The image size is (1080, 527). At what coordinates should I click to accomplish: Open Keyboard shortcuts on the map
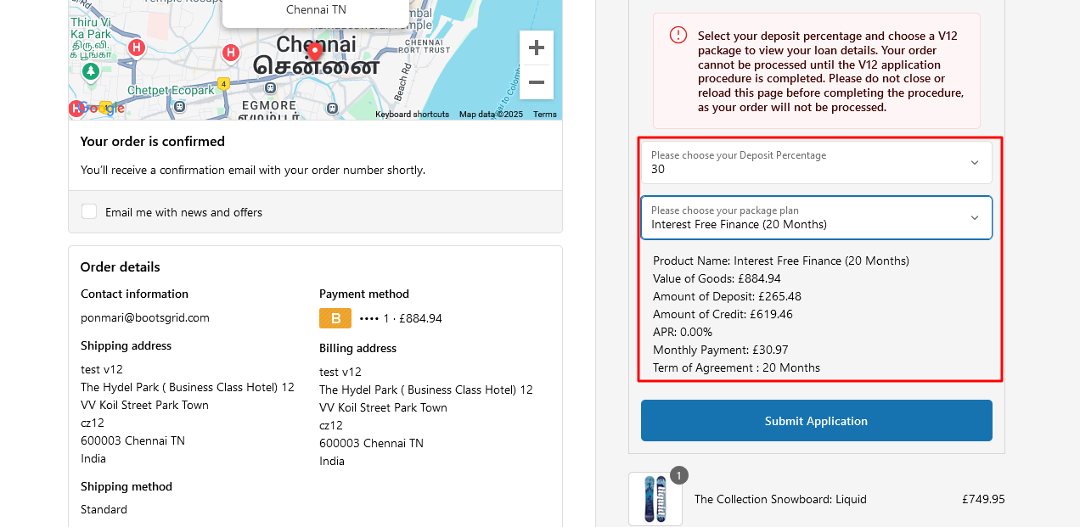coord(412,115)
